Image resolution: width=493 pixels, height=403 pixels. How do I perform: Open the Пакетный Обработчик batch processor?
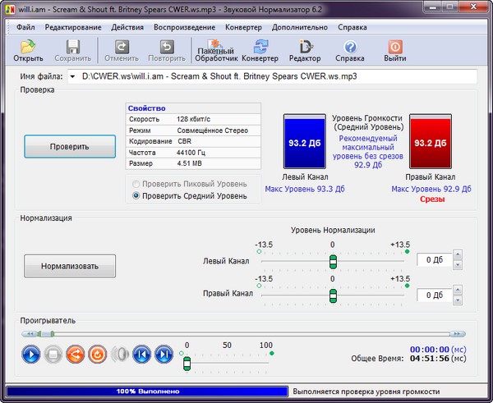215,51
